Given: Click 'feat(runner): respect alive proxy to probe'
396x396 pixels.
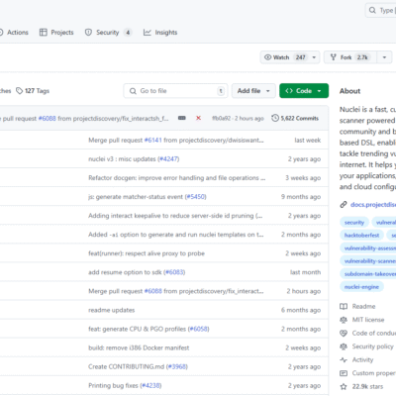Looking at the screenshot, I should (147, 253).
